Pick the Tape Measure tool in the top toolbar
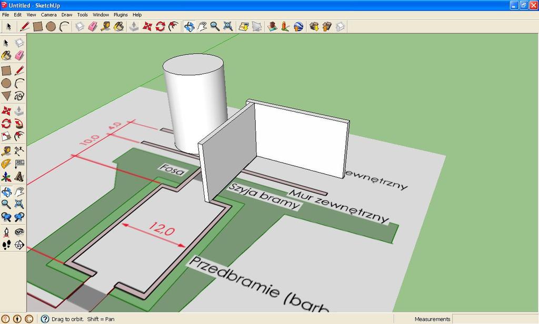This screenshot has height=324, width=539. (106, 26)
